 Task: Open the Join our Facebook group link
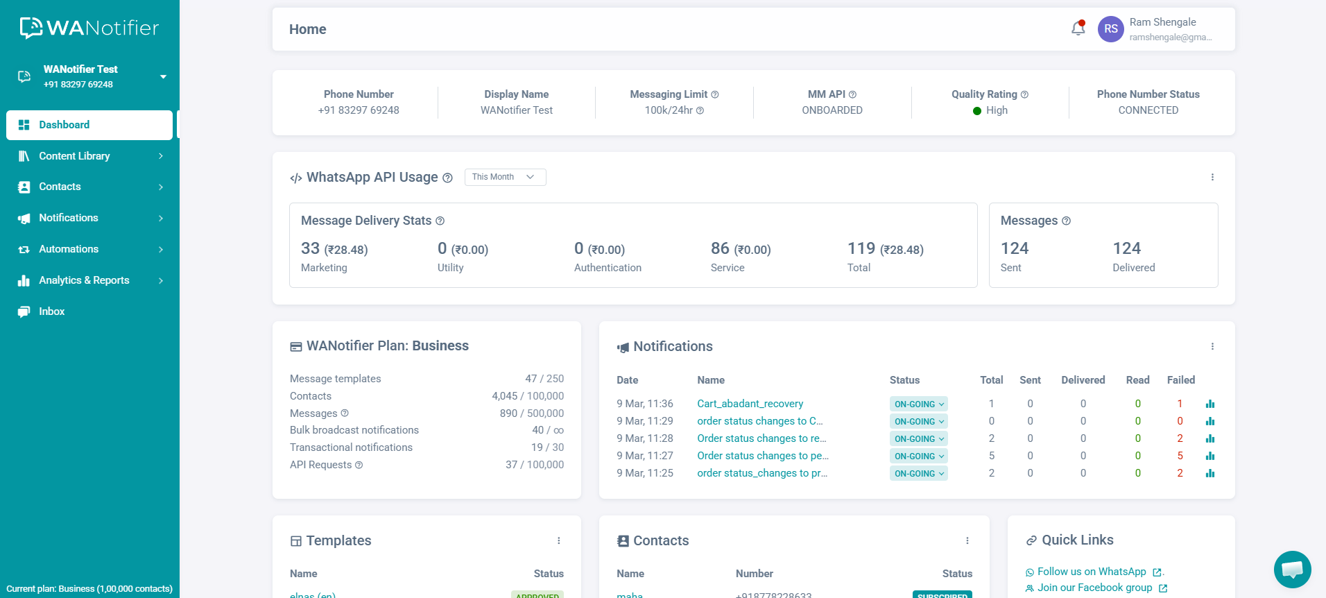coord(1094,588)
